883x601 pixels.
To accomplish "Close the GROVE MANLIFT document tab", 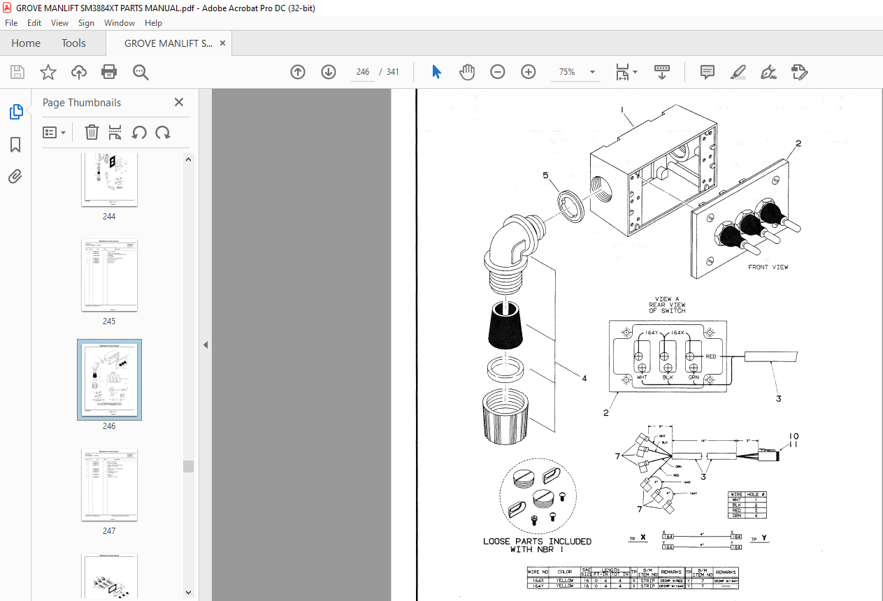I will pyautogui.click(x=222, y=43).
